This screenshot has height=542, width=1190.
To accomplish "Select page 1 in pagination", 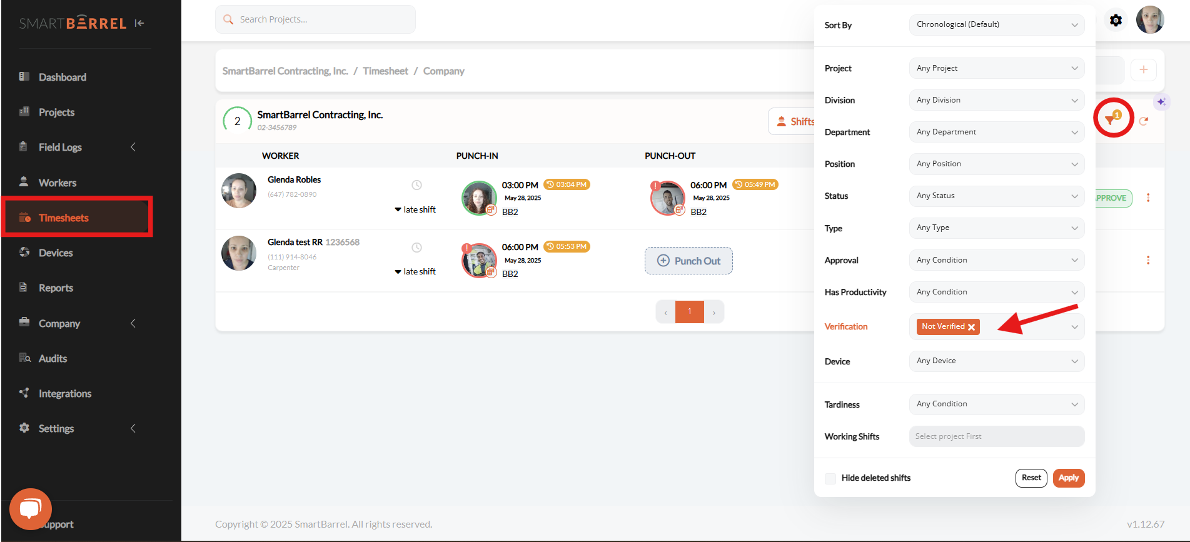I will click(x=690, y=311).
